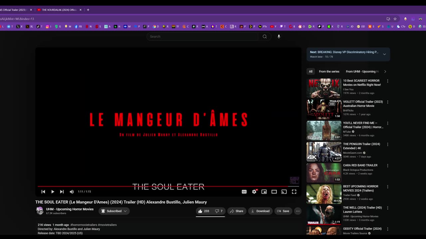
Task: Open the JD bookmark
Action: pos(350,27)
